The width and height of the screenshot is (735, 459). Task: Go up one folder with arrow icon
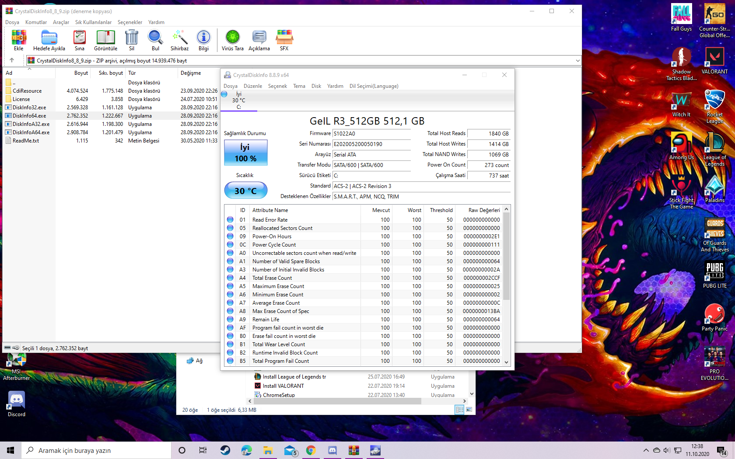[x=12, y=60]
